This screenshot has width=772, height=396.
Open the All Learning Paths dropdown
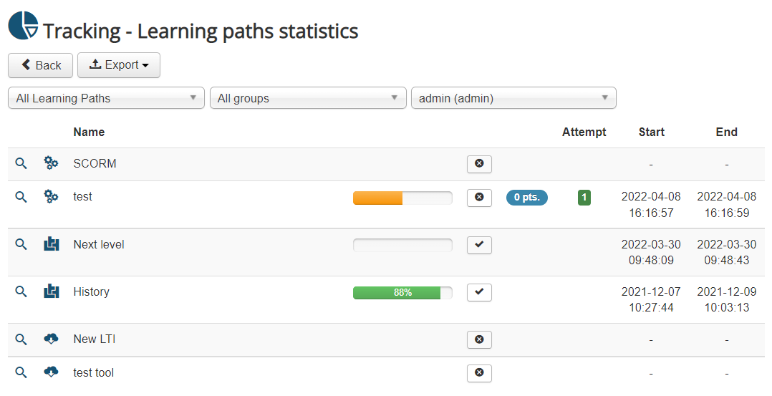[106, 98]
